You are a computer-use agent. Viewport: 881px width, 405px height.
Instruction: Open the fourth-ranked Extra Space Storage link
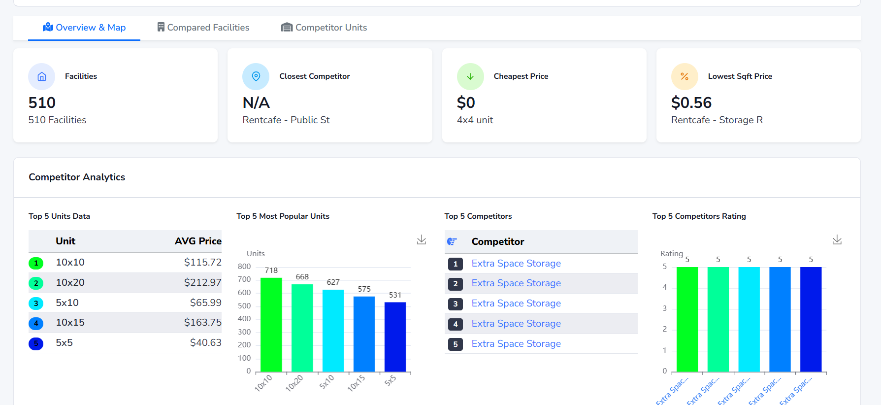(x=516, y=324)
